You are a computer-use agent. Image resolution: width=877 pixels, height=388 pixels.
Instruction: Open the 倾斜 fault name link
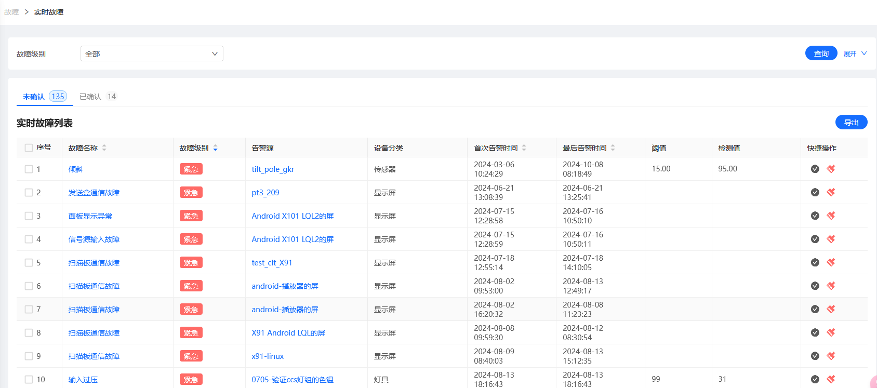[76, 169]
